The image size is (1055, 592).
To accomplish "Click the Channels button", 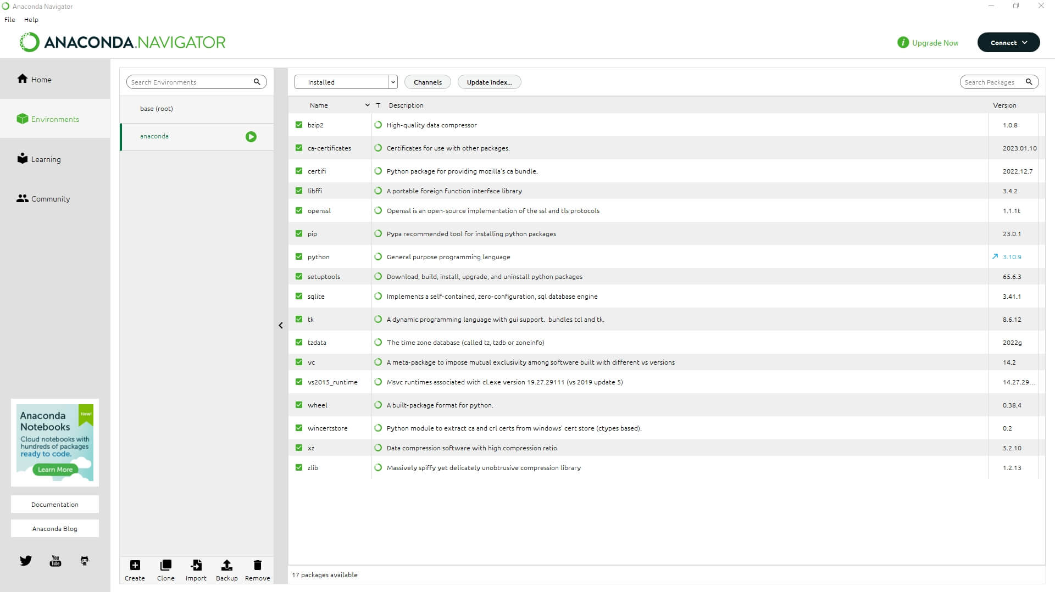I will (427, 82).
